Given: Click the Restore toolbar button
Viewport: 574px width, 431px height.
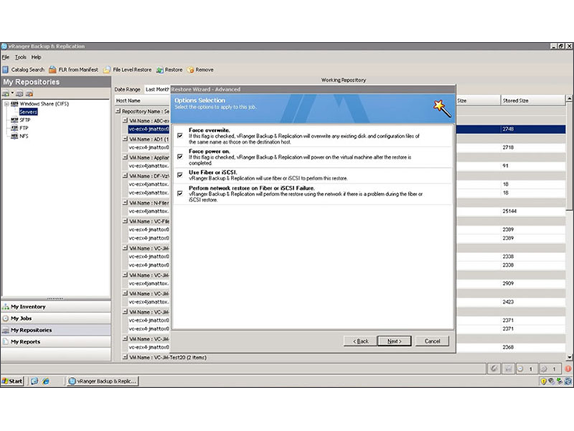Looking at the screenshot, I should [x=169, y=69].
